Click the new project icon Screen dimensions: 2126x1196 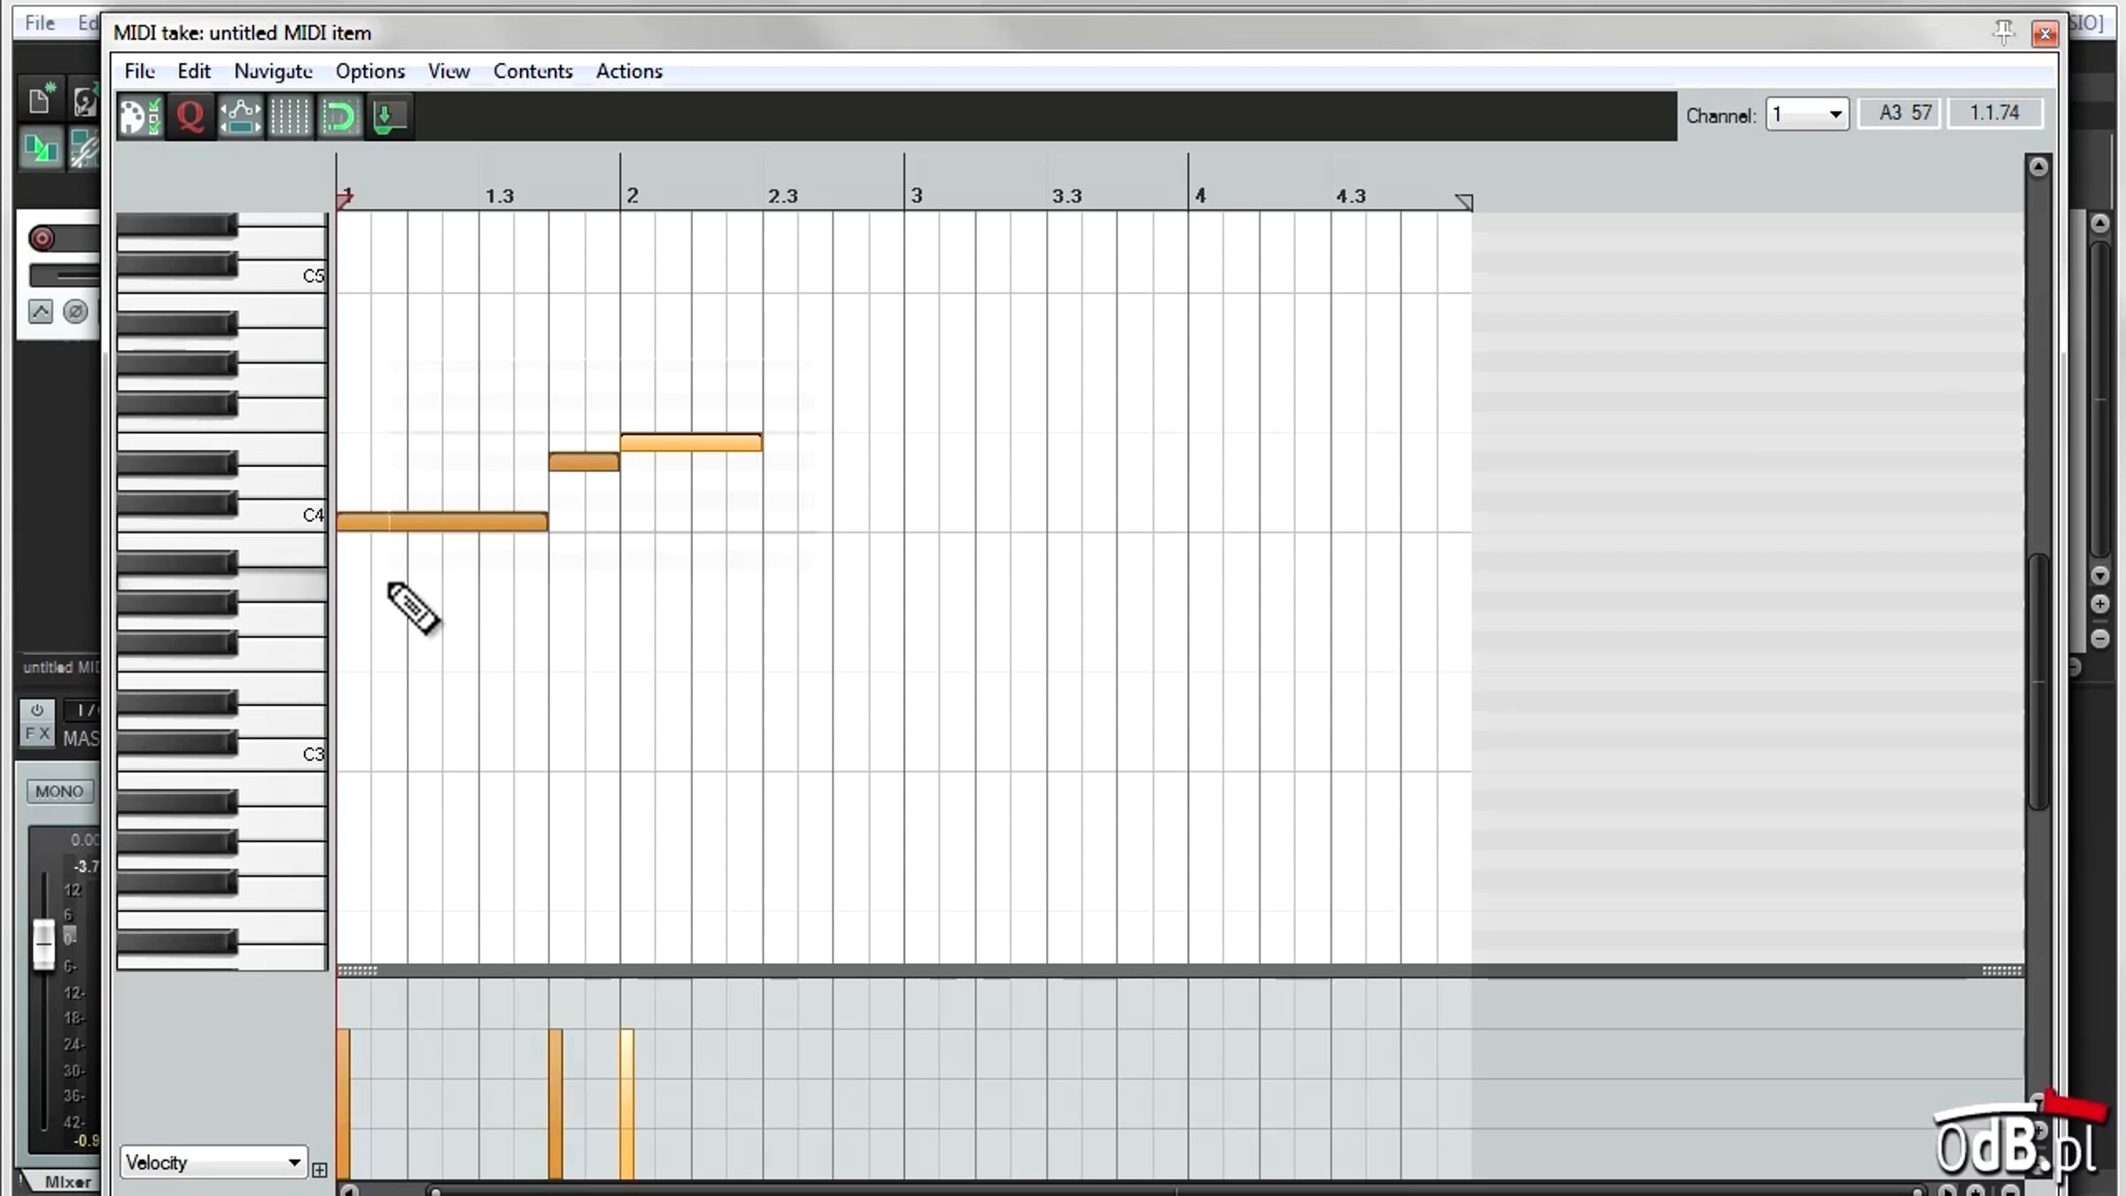[40, 100]
